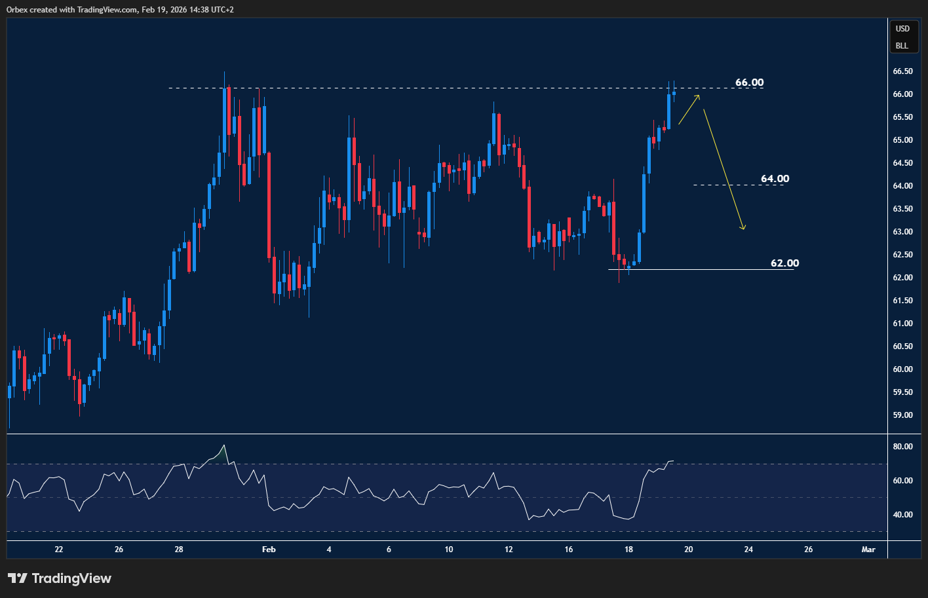Click the 10 date label
Image resolution: width=928 pixels, height=598 pixels.
[449, 550]
